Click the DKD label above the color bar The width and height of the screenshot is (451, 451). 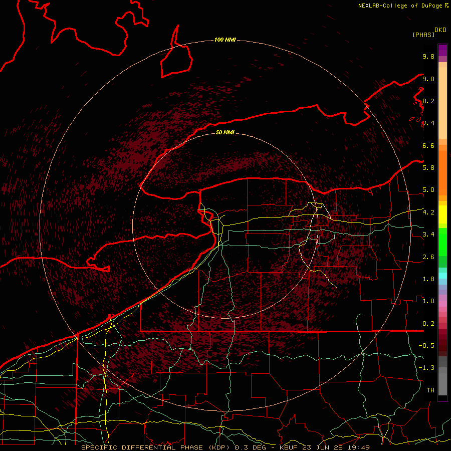[440, 30]
